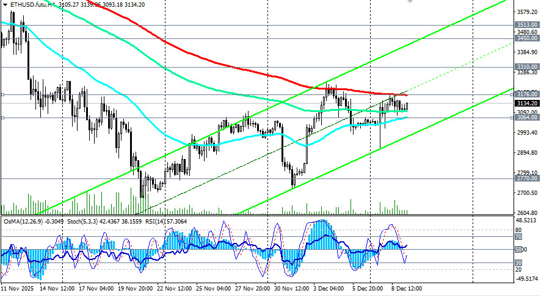
Task: Open the one-click trading arrow beside ETHUSD
Action: pyautogui.click(x=5, y=5)
